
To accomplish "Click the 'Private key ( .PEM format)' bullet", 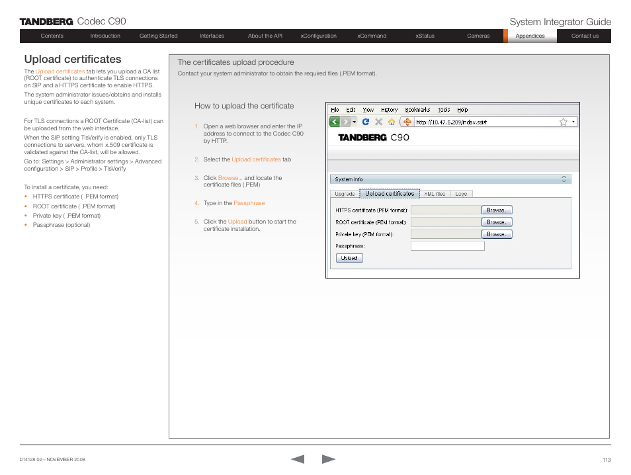I will click(67, 216).
